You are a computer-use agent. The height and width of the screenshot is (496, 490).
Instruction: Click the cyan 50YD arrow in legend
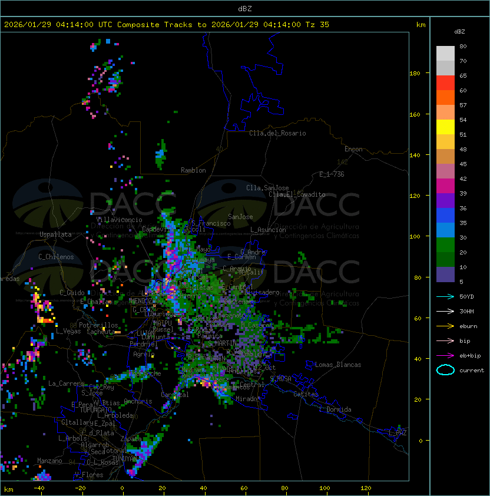[445, 296]
